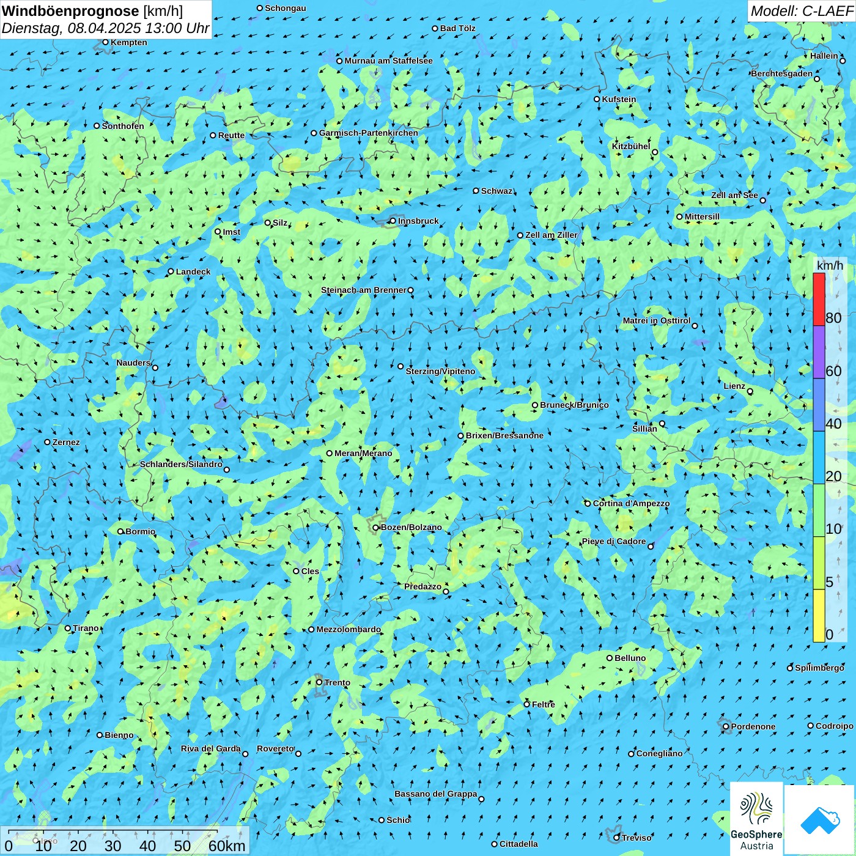Click the Cortina d'Ampezzo label
Viewport: 856px width, 856px height.
coord(632,503)
